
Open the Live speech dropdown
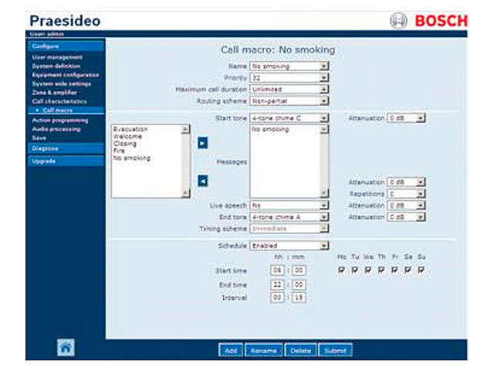click(289, 206)
